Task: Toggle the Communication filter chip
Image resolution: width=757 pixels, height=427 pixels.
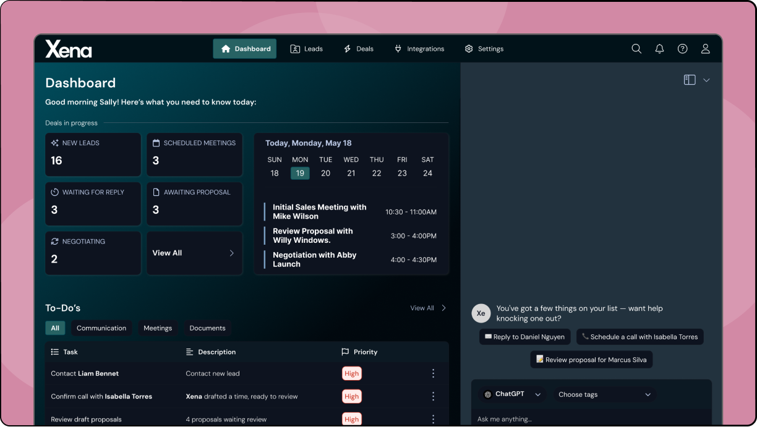Action: [x=101, y=328]
